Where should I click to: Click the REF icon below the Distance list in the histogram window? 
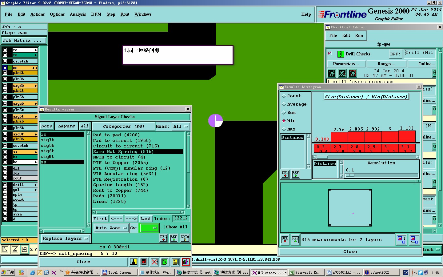pos(296,174)
